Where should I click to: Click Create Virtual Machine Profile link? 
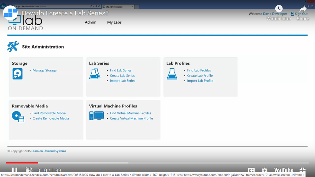[x=131, y=118]
